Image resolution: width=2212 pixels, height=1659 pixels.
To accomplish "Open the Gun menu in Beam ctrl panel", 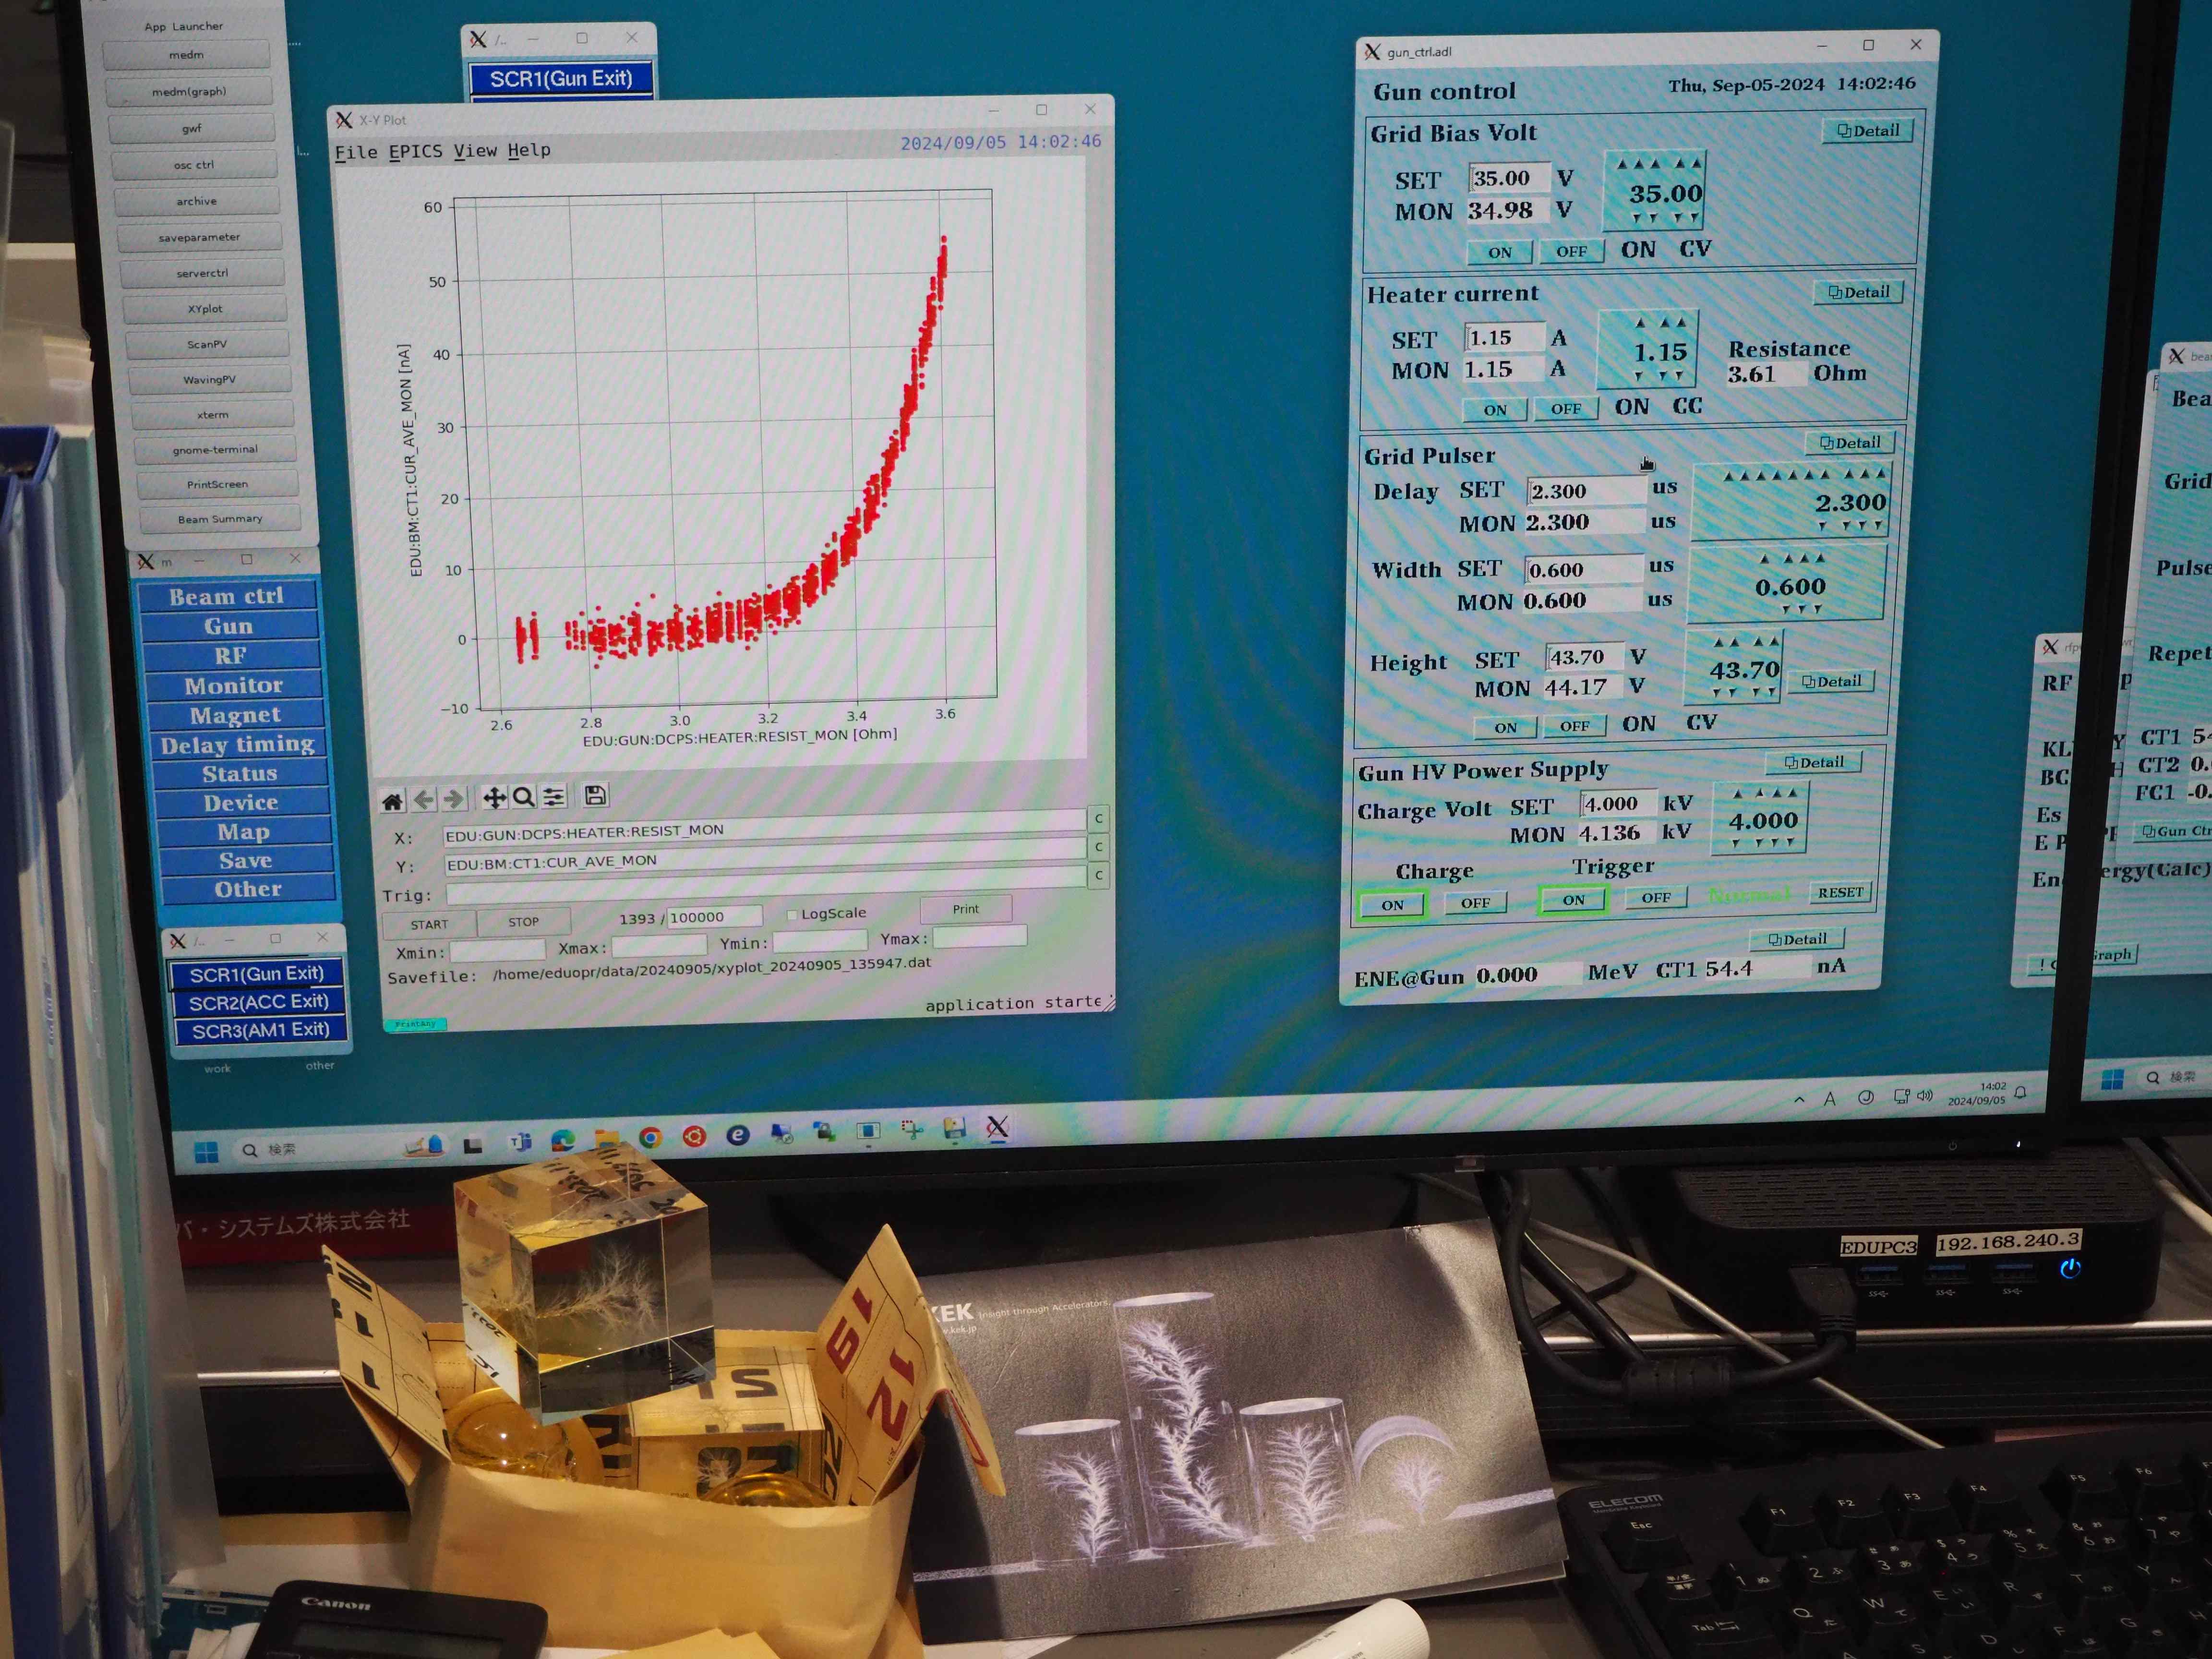I will tap(229, 627).
